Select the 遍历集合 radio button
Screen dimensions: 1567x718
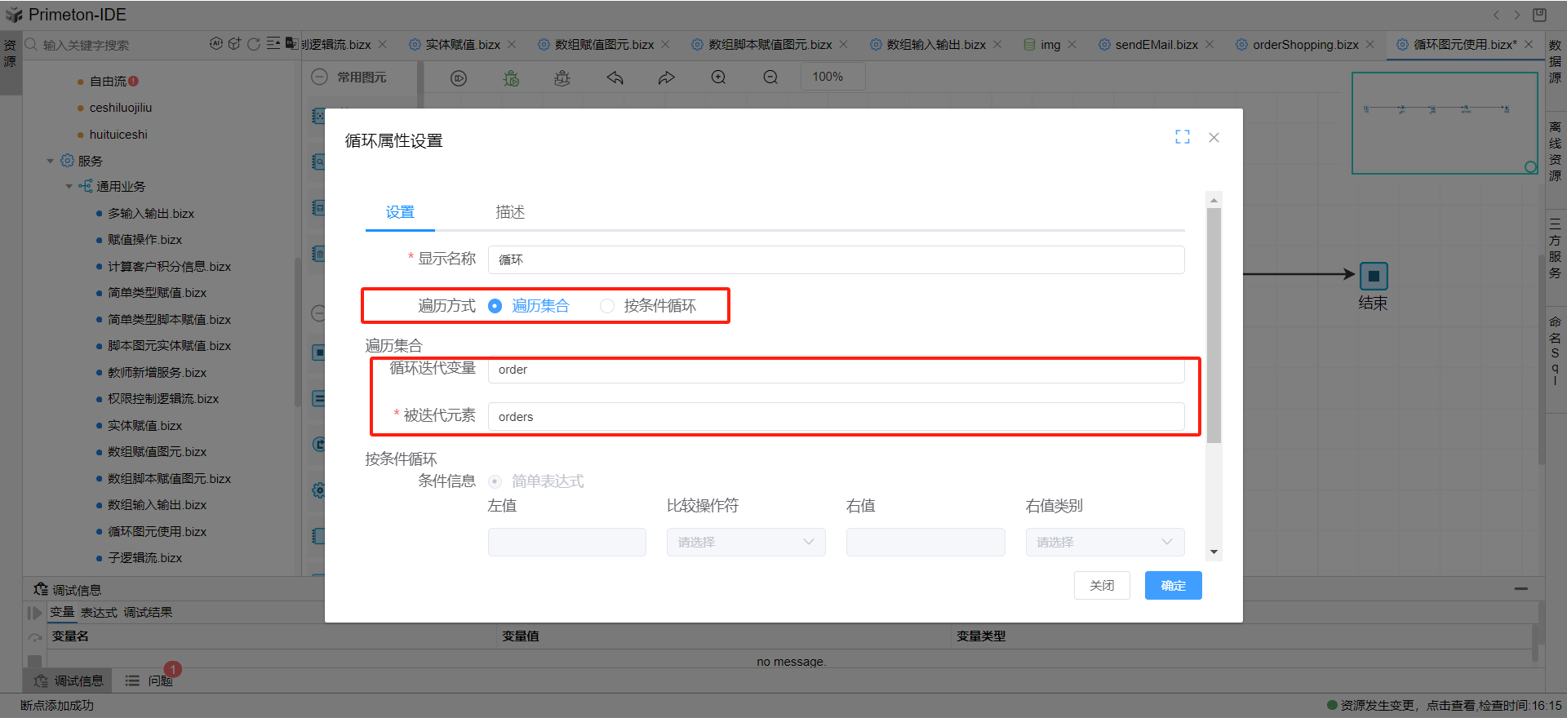[x=495, y=306]
